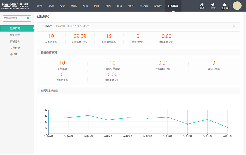
Task: Select the 财务报表 top tab
Action: pos(173,6)
